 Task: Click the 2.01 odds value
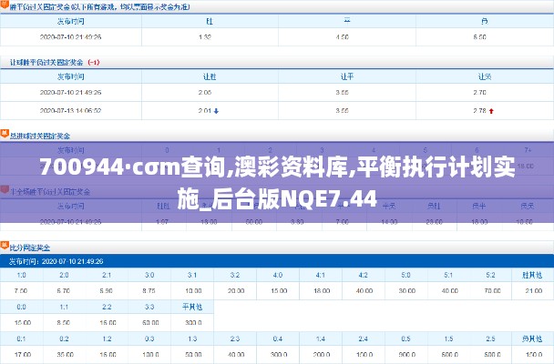point(205,111)
